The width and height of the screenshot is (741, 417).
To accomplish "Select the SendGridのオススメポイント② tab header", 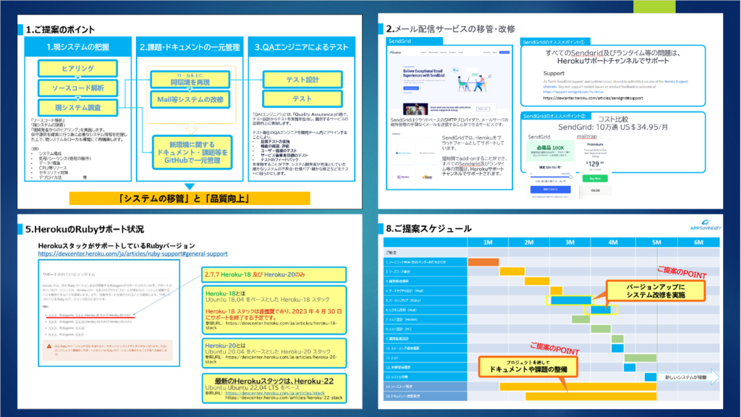I will pyautogui.click(x=556, y=115).
